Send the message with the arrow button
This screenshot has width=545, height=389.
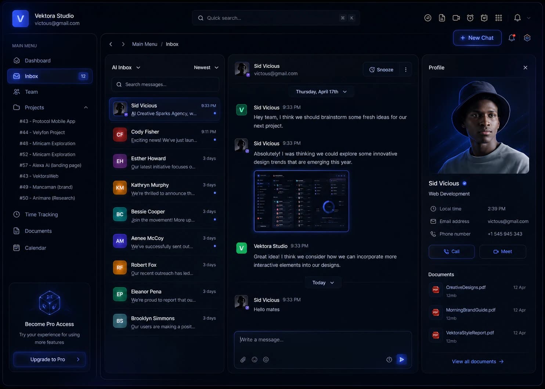(402, 360)
